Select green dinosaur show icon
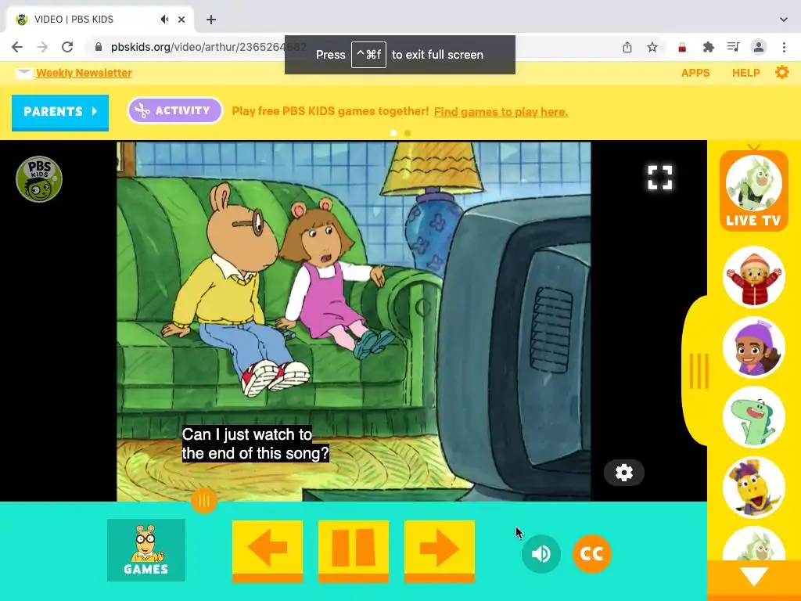Viewport: 801px width, 601px height. click(x=753, y=418)
